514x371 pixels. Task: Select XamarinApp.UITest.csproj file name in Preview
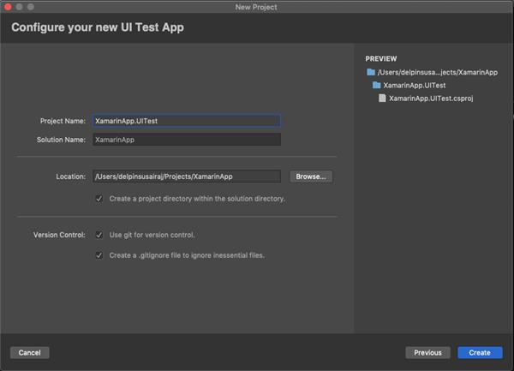[x=432, y=99]
